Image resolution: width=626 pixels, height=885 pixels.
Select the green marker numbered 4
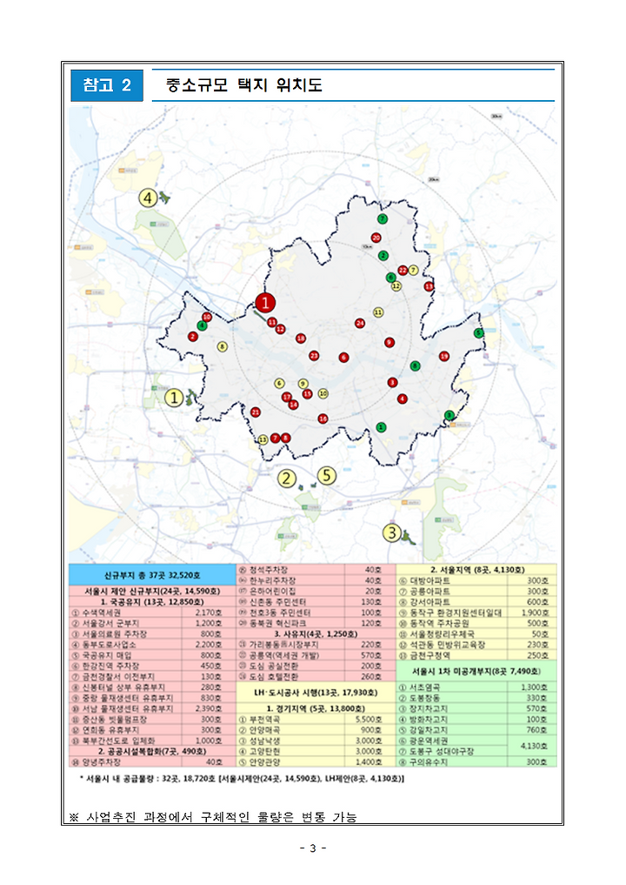pyautogui.click(x=202, y=325)
